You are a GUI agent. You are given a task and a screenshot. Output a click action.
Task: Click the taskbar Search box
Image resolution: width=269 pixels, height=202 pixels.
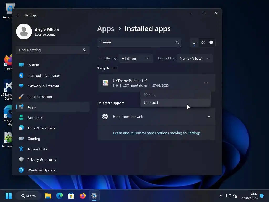(x=28, y=196)
